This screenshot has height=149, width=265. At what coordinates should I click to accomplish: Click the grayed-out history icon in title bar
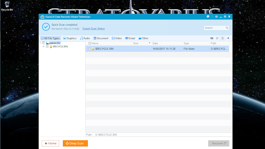212,17
